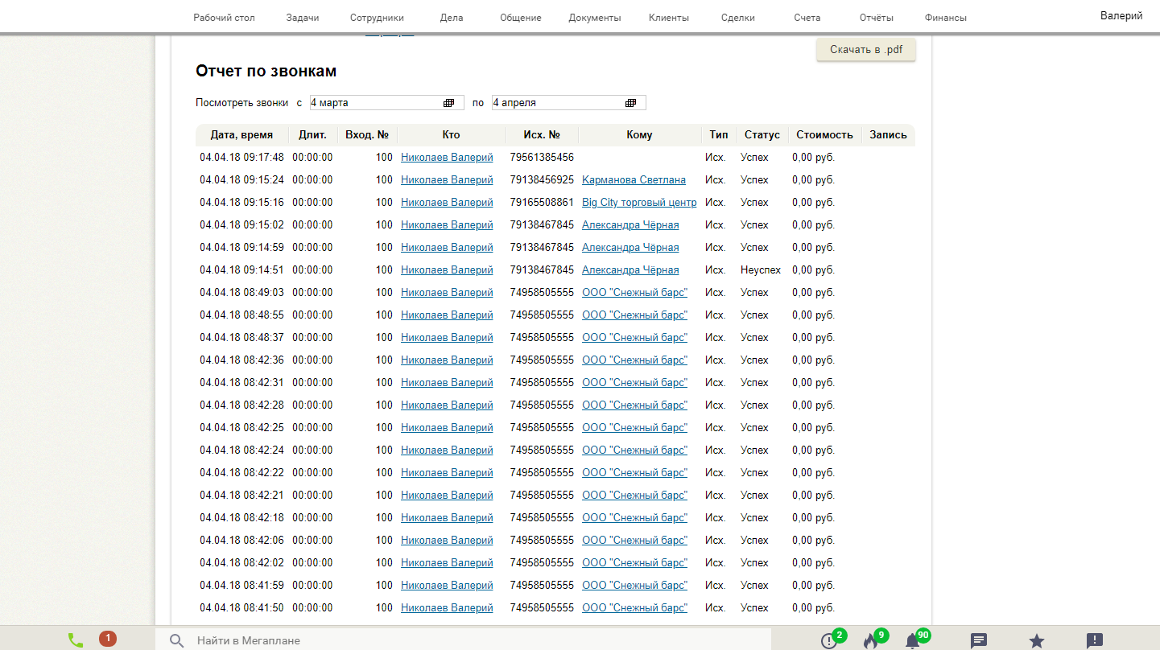The image size is (1160, 650).
Task: Click the timestamp 04.04.18 08:48:55
Action: [241, 315]
